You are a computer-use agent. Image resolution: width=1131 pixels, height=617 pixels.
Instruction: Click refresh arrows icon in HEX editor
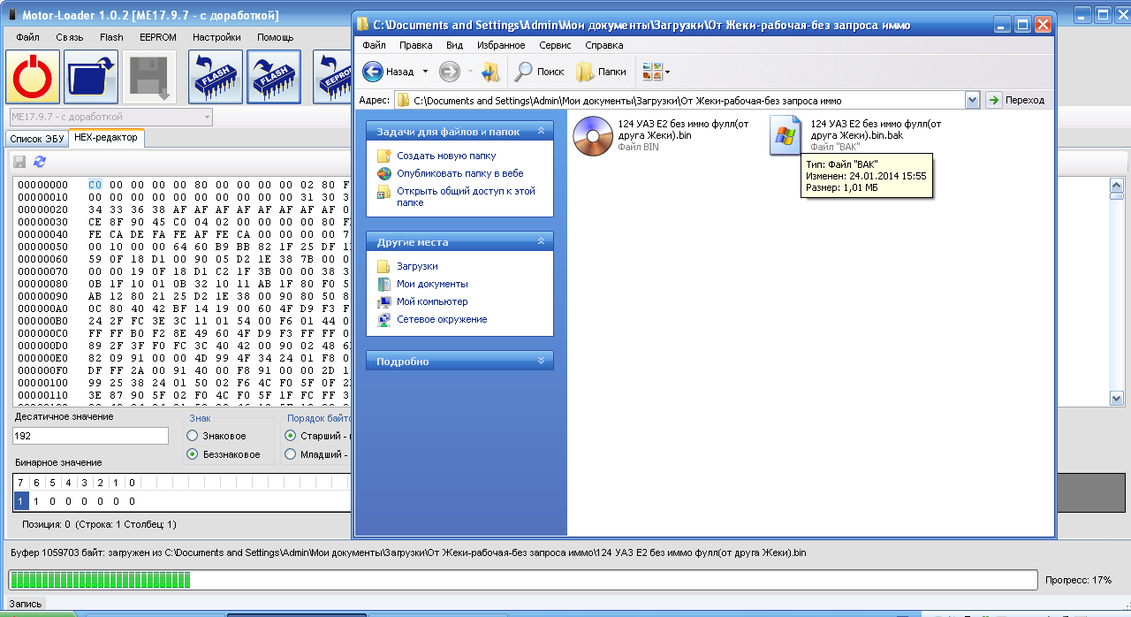[40, 162]
